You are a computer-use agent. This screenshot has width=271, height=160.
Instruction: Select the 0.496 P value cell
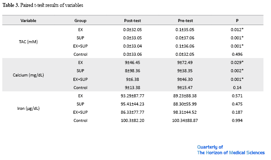coord(237,54)
